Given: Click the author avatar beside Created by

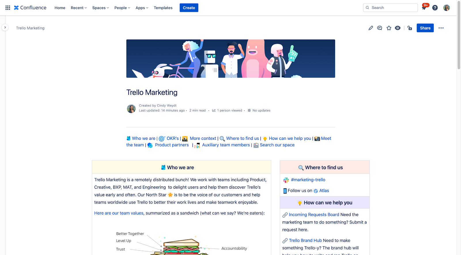Looking at the screenshot, I should tap(131, 109).
